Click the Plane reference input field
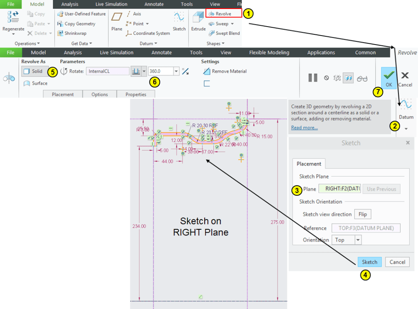Image resolution: width=418 pixels, height=309 pixels. point(339,189)
